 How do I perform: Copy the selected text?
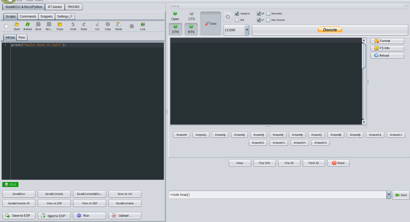(108, 26)
